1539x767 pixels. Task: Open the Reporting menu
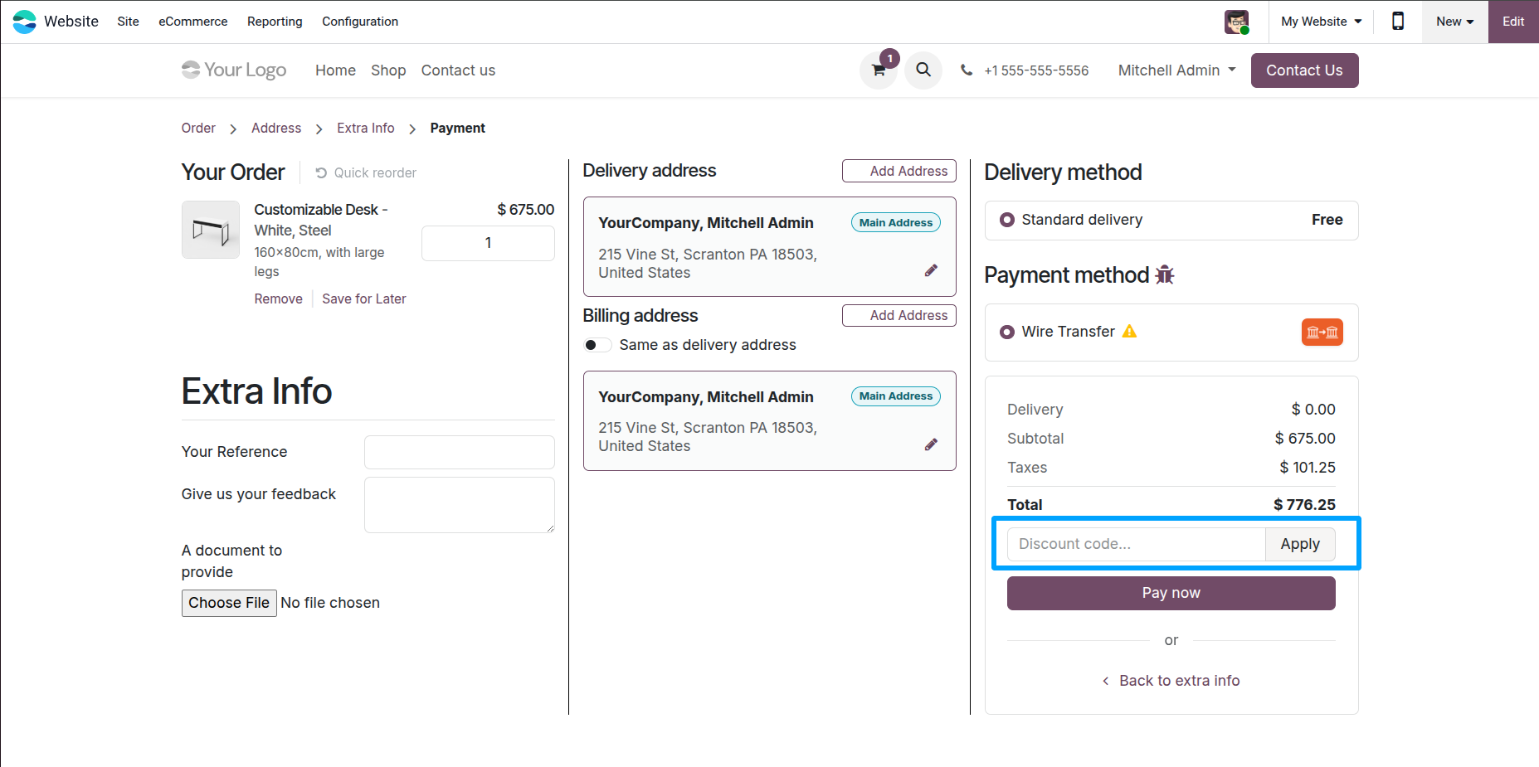(275, 22)
